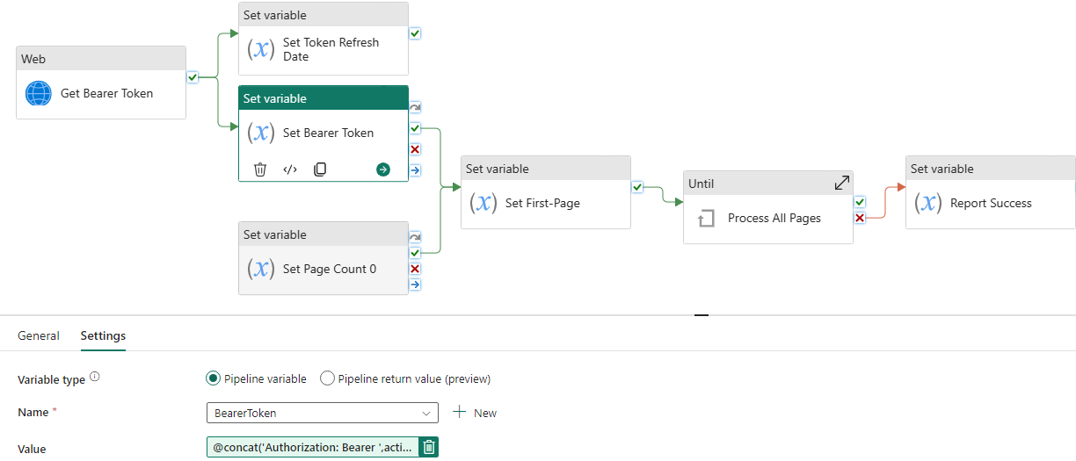1076x461 pixels.
Task: Click the Set Bearer Token variable icon
Action: point(260,133)
